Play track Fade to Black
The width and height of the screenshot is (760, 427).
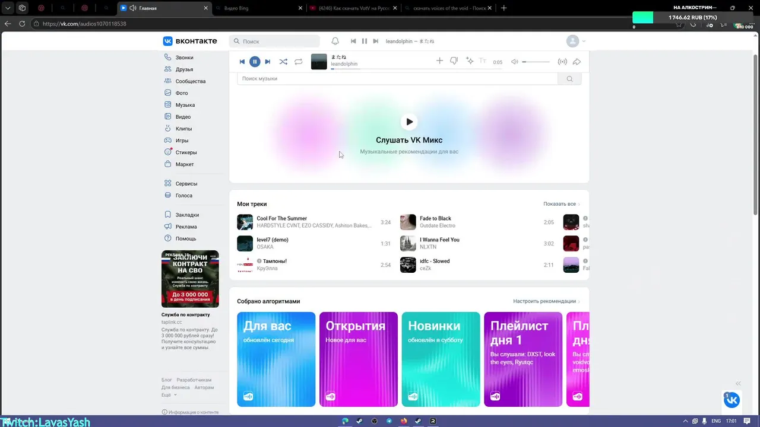tap(477, 222)
